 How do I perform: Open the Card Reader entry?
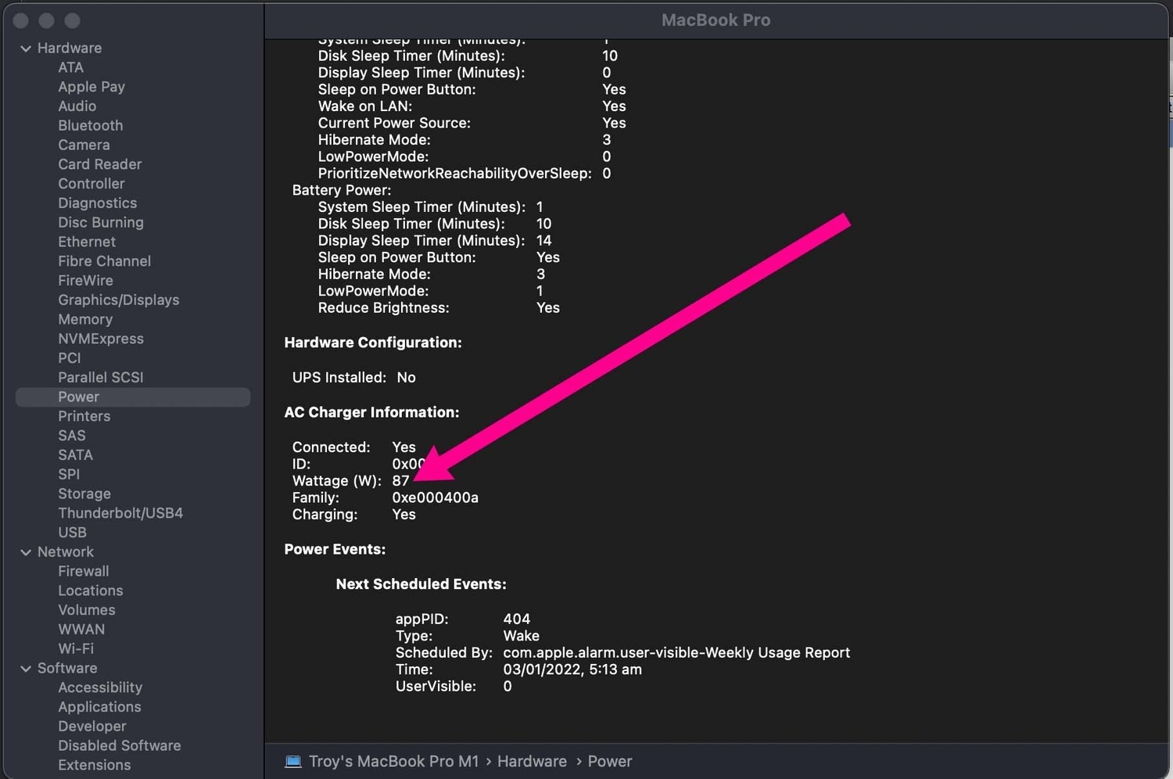[x=99, y=164]
